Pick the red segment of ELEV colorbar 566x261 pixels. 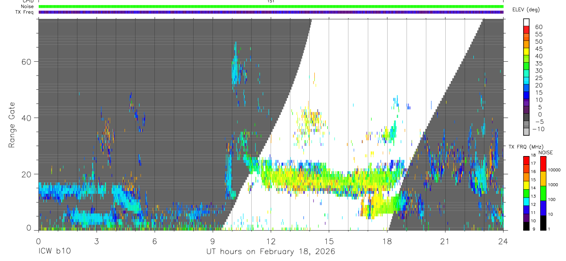tap(526, 29)
